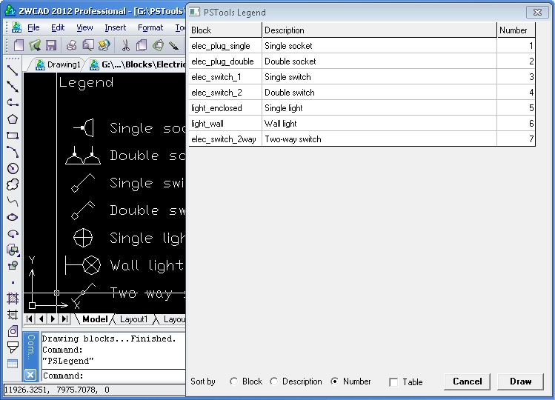Screen dimensions: 555x400
Task: Select the Ellipse arc tool
Action: [x=13, y=233]
